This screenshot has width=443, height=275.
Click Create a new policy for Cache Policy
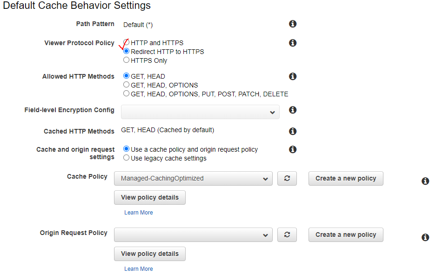tap(346, 178)
